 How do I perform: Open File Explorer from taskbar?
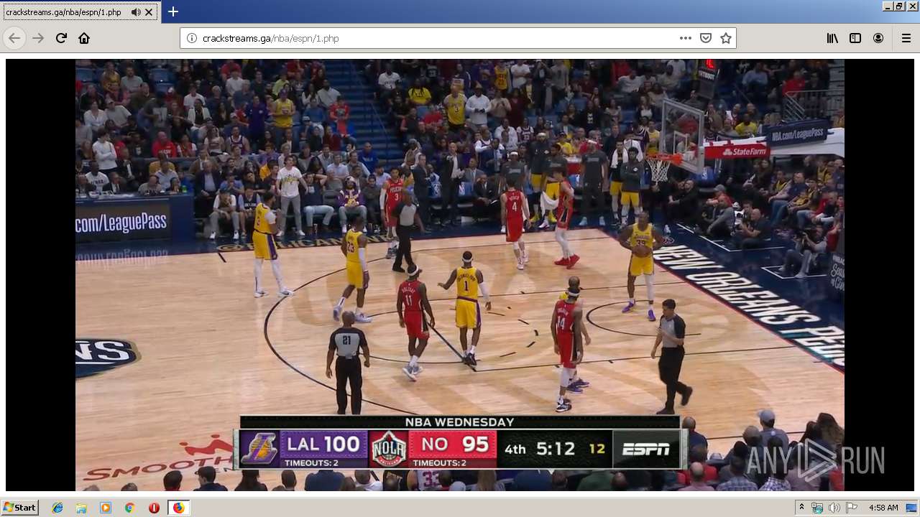(x=81, y=508)
